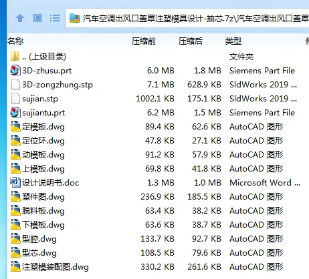Select file name 3D-zongzhung.stp
Image resolution: width=309 pixels, height=279 pixels.
58,85
